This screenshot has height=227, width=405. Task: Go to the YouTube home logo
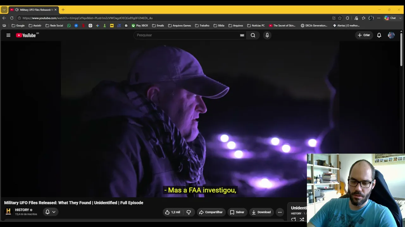[26, 35]
